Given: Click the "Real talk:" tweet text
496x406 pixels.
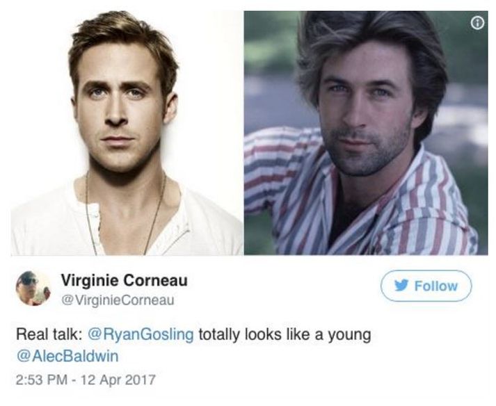Looking at the screenshot, I should point(49,335).
